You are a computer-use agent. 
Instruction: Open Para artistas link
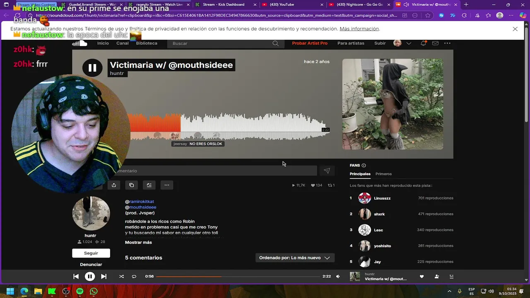[x=351, y=43]
